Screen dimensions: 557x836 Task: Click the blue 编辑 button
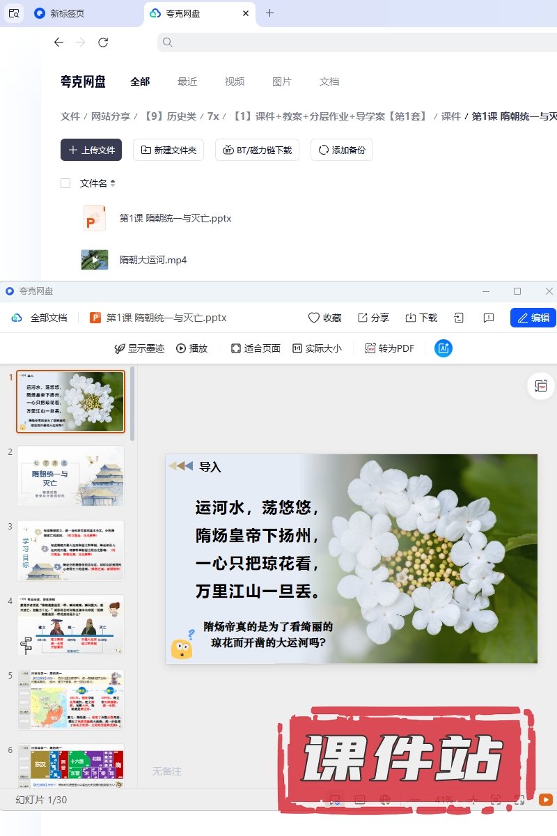coord(533,318)
